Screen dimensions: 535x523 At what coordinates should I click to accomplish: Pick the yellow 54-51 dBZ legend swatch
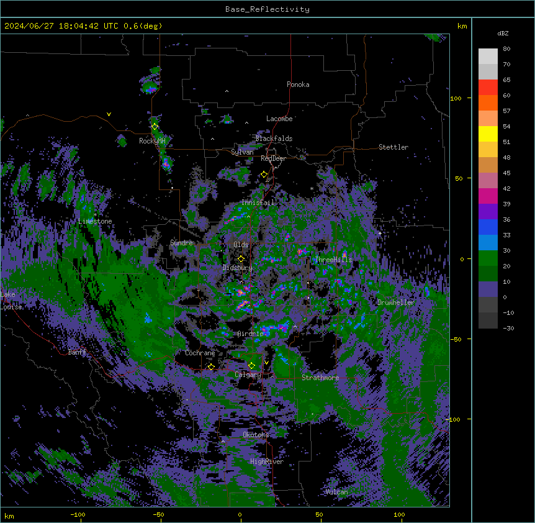click(x=488, y=134)
